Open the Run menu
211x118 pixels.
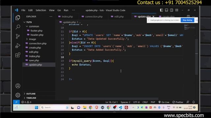pos(66,10)
